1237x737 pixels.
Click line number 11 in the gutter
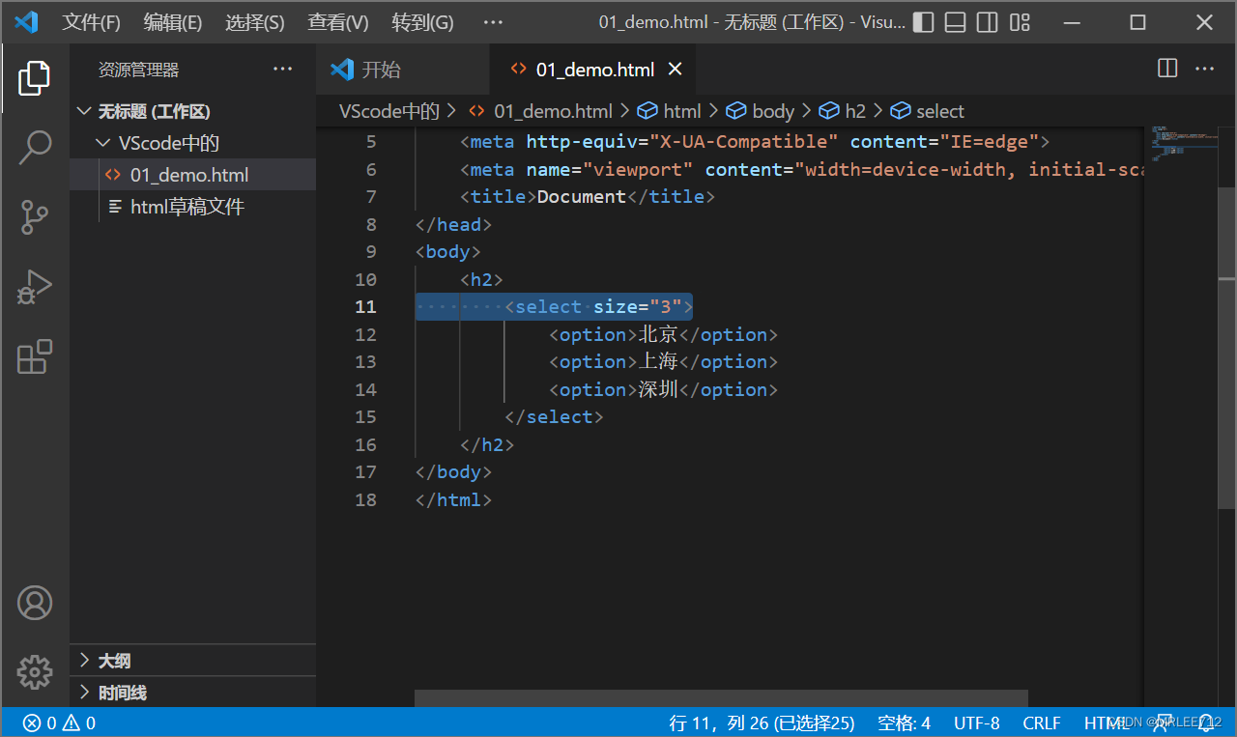coord(365,306)
